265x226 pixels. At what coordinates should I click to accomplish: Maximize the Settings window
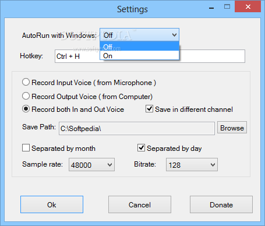(227, 7)
